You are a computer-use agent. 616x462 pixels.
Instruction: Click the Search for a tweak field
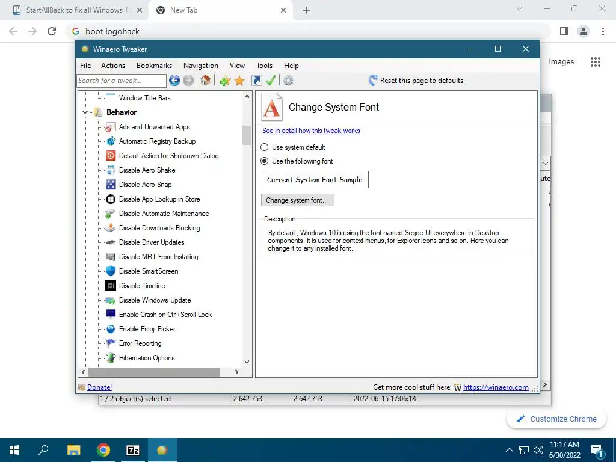(x=122, y=81)
